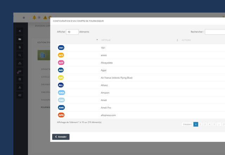Image resolution: width=225 pixels, height=155 pixels.
Task: Open the Dropbox menu item behind dialog
Action: [x=45, y=85]
